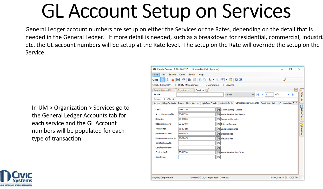Switch to the Meter Options tab
Viewport: 323px width, 189px height.
[x=193, y=103]
